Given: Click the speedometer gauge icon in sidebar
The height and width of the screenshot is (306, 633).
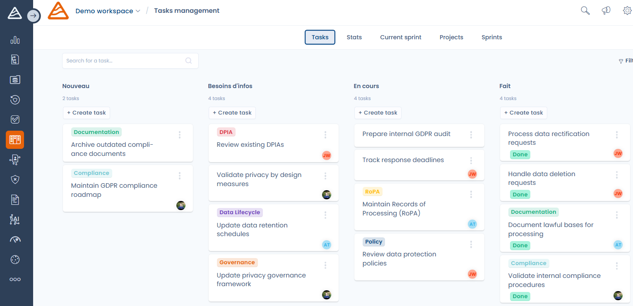Looking at the screenshot, I should 15,239.
